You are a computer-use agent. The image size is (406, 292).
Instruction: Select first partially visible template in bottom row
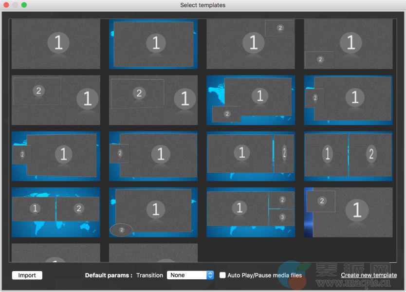point(55,253)
